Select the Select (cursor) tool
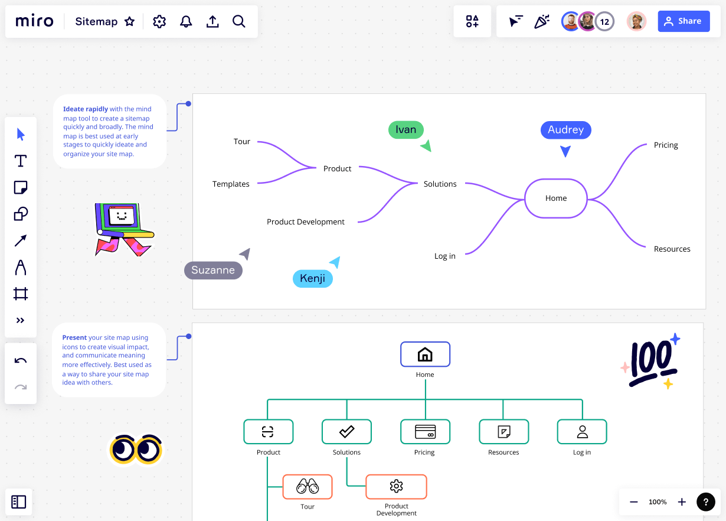 point(21,134)
